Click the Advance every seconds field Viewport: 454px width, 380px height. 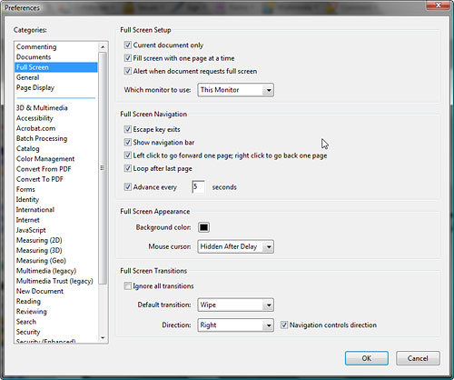[x=198, y=187]
